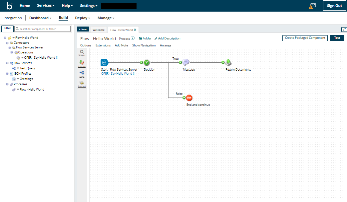Open the Deploy dropdown menu
Viewport: 347px width, 202px height.
click(x=82, y=18)
